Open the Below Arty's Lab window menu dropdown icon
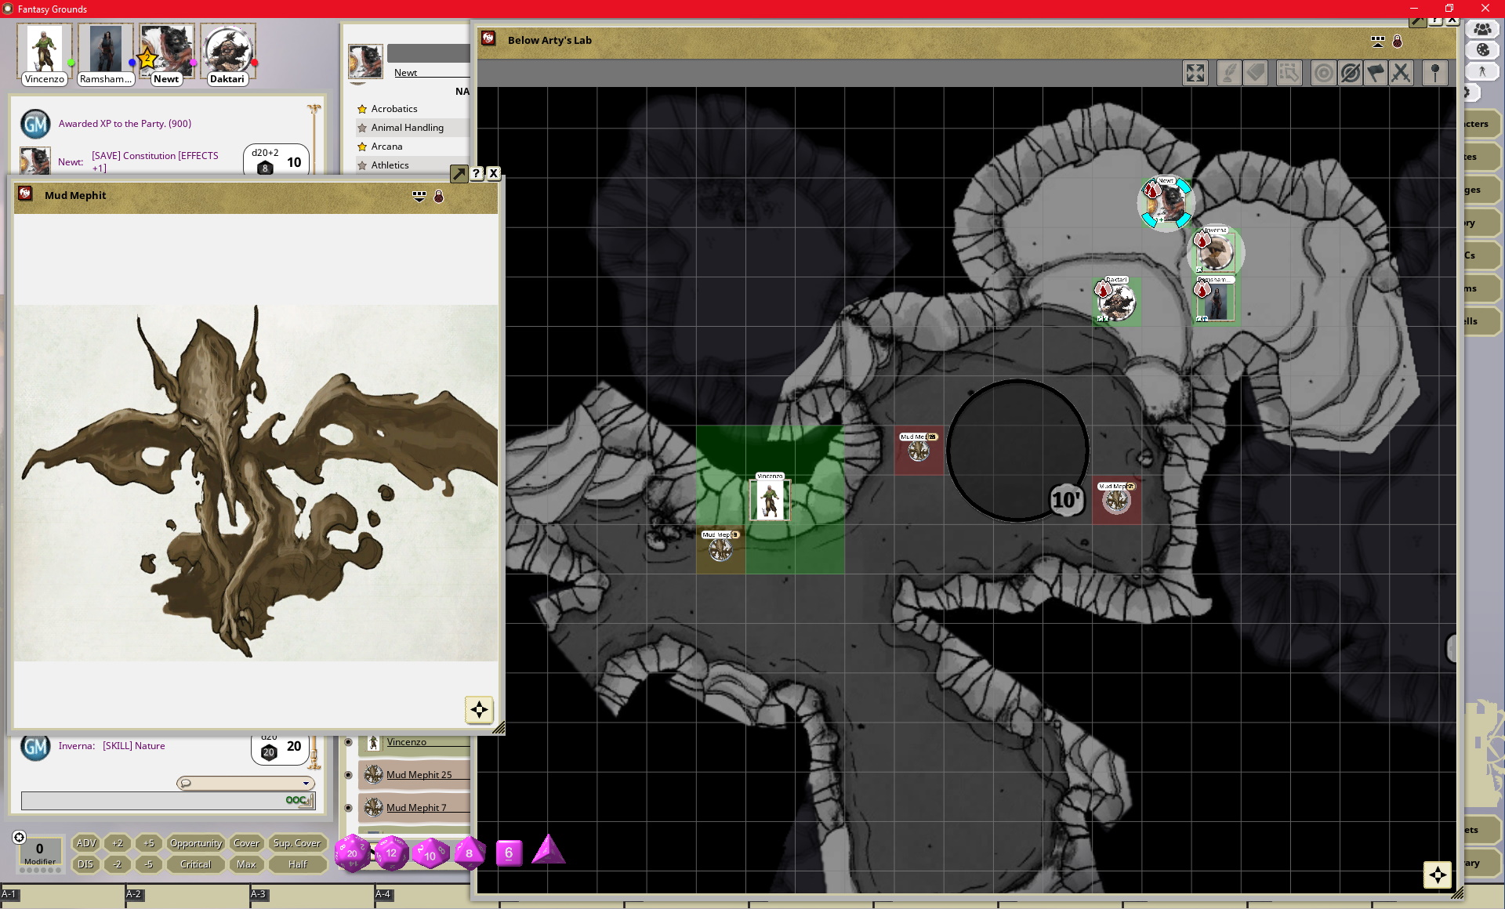The width and height of the screenshot is (1505, 909). click(x=1377, y=41)
